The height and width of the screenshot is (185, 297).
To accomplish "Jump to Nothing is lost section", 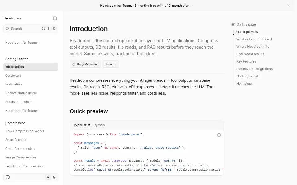I will point(247,76).
